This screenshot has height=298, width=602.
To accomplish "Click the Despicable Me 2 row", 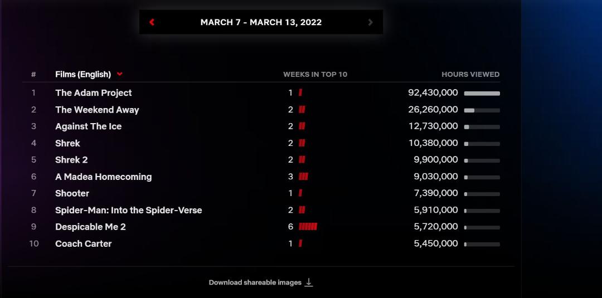I will click(261, 227).
